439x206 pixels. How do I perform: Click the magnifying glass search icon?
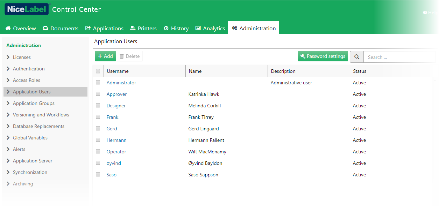click(357, 57)
